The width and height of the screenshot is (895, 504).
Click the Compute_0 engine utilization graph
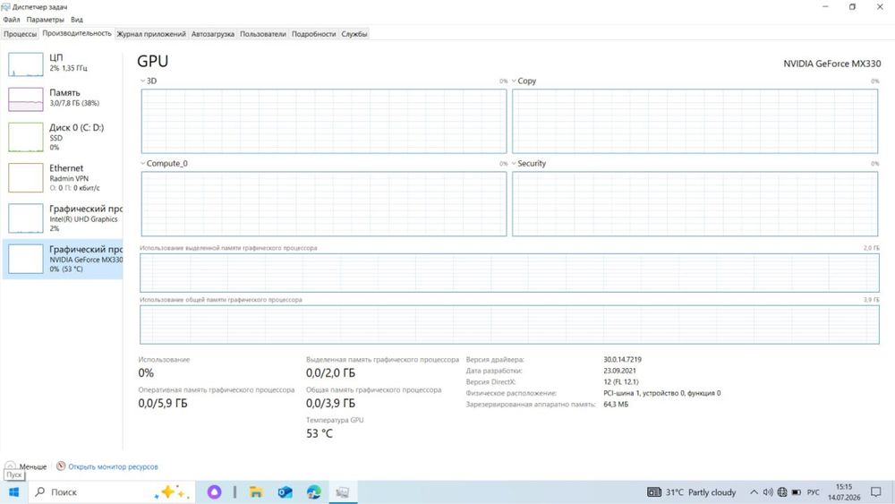coord(324,204)
